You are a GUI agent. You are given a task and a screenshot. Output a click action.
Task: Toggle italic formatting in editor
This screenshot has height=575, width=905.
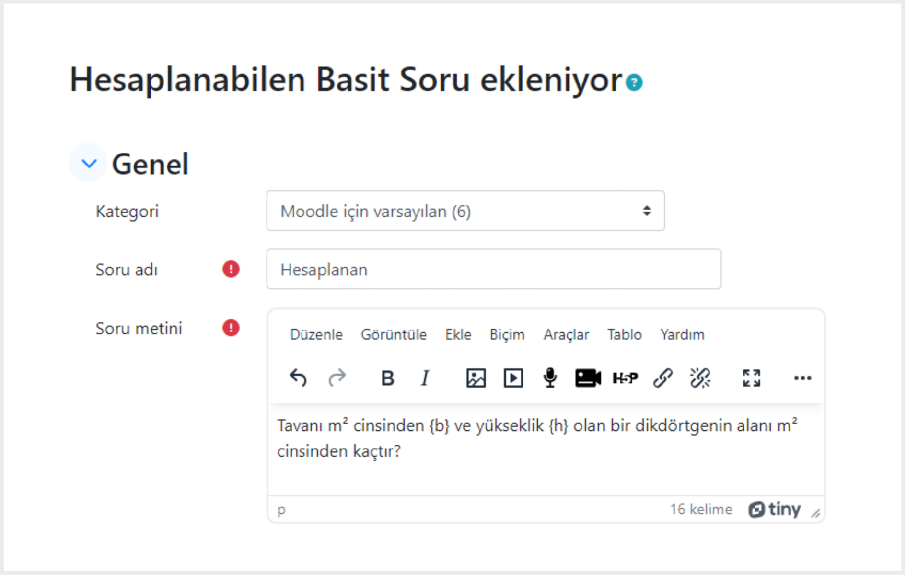(x=425, y=378)
